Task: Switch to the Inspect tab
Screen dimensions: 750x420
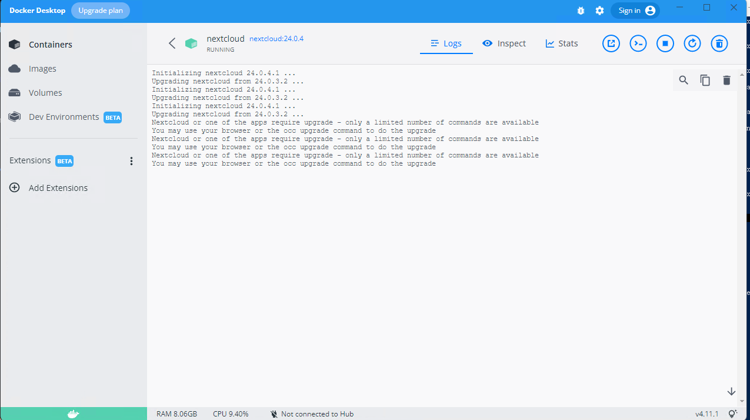Action: [x=504, y=43]
